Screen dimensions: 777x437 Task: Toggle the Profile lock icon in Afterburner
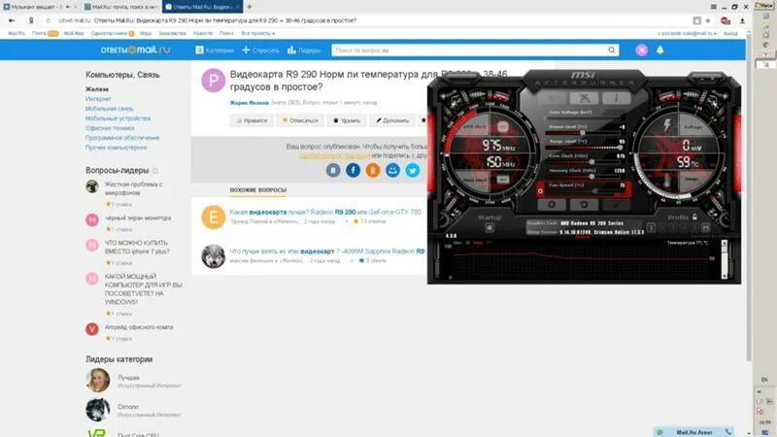694,217
